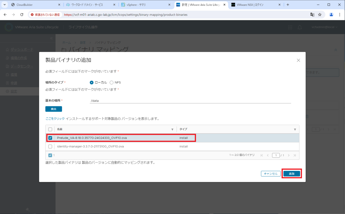The width and height of the screenshot is (345, 214).
Task: Click the 検出 button
Action: pos(53,109)
